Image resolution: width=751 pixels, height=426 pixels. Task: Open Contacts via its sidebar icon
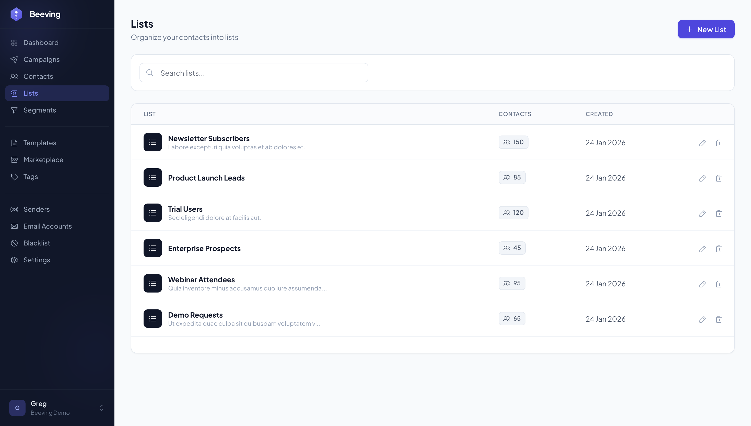click(x=14, y=76)
